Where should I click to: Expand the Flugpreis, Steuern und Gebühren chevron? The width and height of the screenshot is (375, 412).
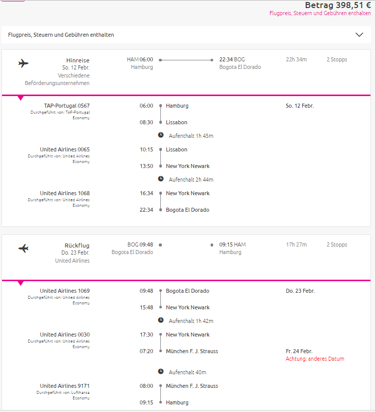coord(359,35)
